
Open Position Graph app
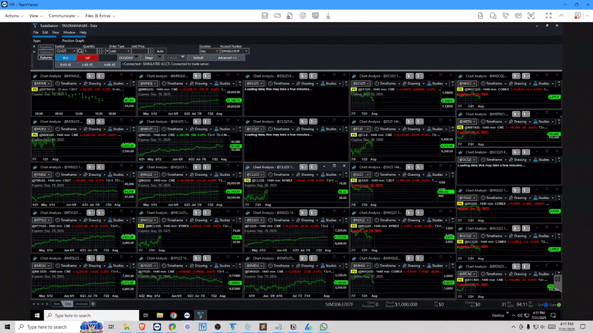[x=73, y=40]
